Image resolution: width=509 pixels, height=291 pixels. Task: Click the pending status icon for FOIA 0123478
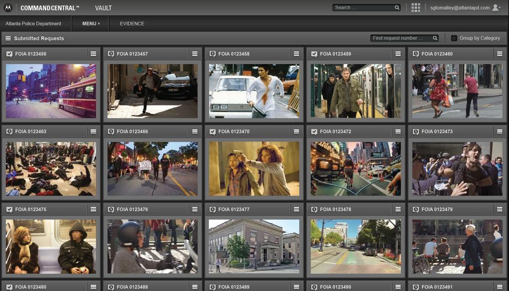(314, 209)
